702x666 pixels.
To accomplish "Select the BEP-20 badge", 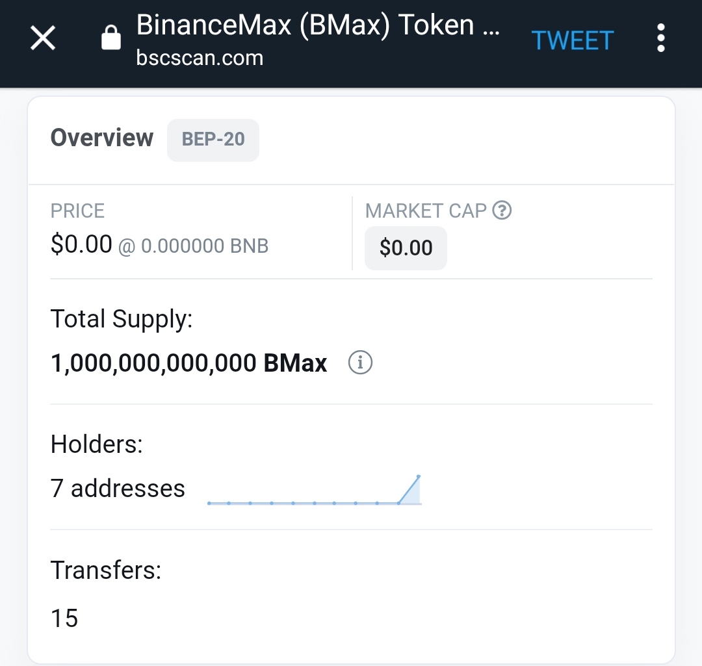I will coord(213,140).
